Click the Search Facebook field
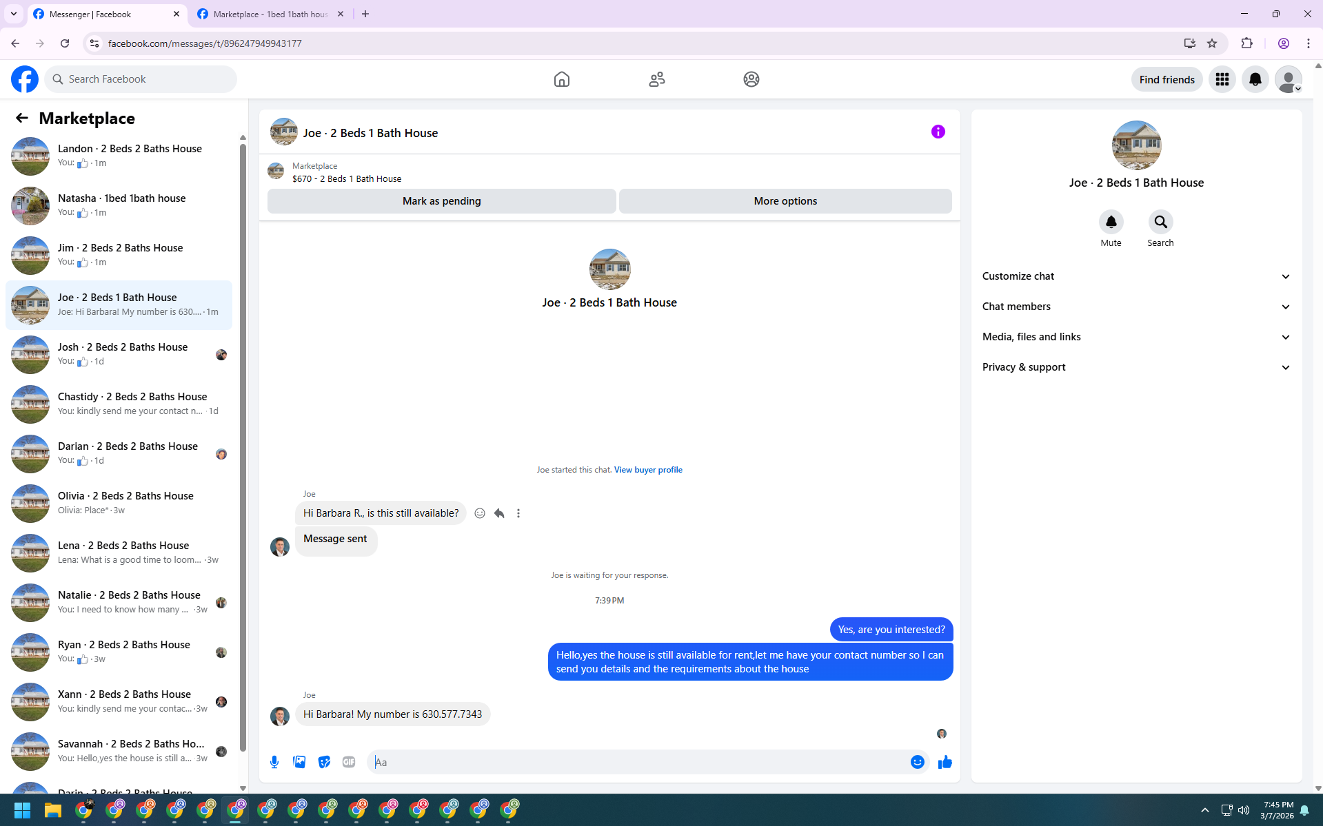Image resolution: width=1323 pixels, height=826 pixels. tap(141, 79)
